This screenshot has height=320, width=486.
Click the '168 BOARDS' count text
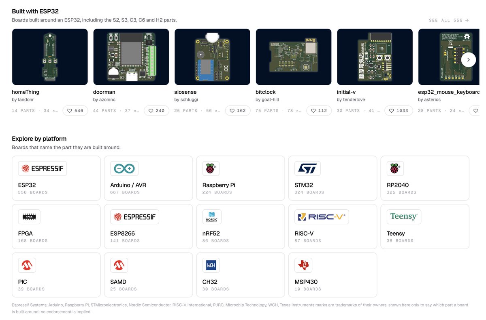click(x=33, y=241)
